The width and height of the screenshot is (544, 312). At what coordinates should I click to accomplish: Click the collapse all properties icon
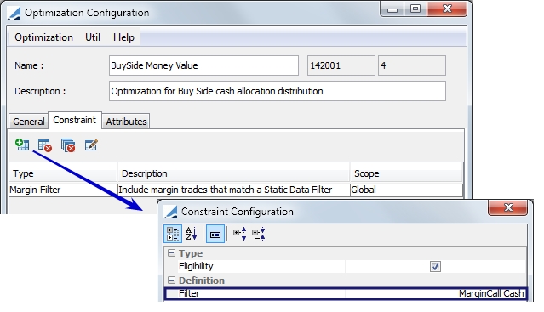tap(259, 234)
